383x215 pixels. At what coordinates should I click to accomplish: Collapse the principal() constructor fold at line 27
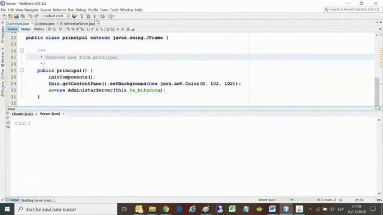[22, 70]
